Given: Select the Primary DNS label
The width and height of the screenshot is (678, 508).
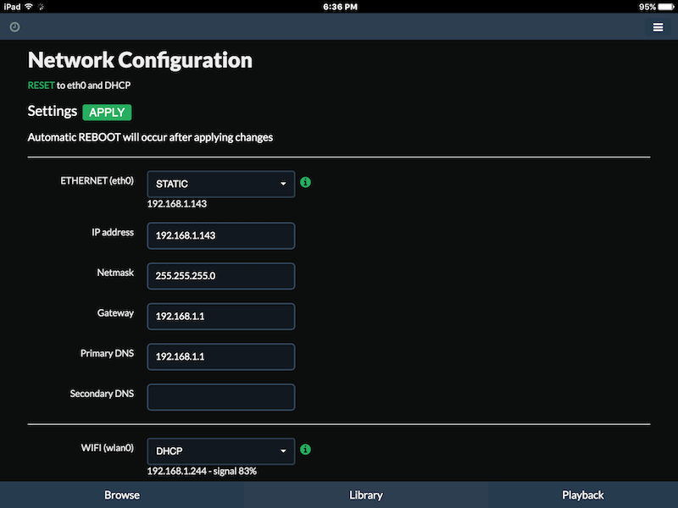Looking at the screenshot, I should (107, 353).
